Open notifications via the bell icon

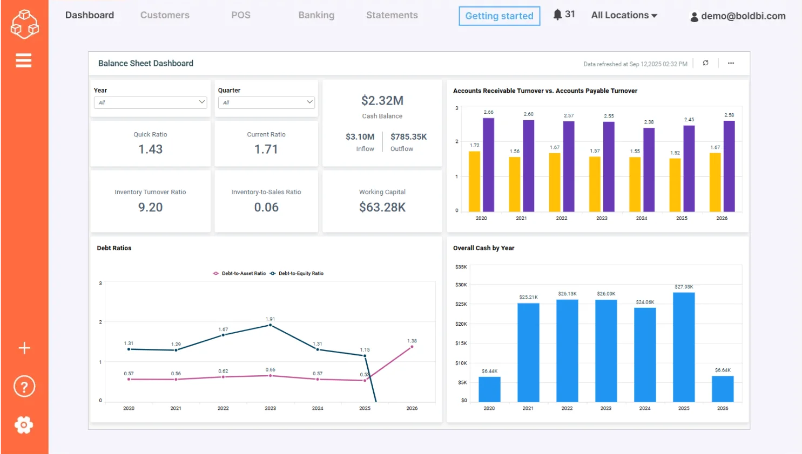pyautogui.click(x=556, y=15)
